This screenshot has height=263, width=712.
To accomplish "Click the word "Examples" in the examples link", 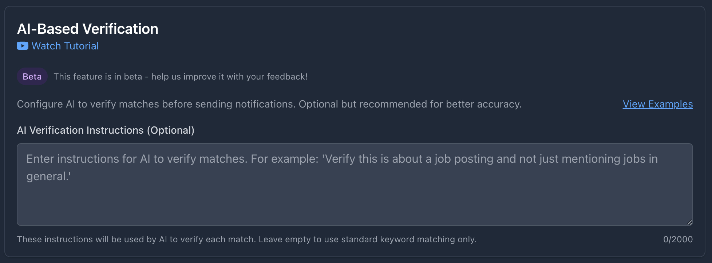I will point(671,104).
